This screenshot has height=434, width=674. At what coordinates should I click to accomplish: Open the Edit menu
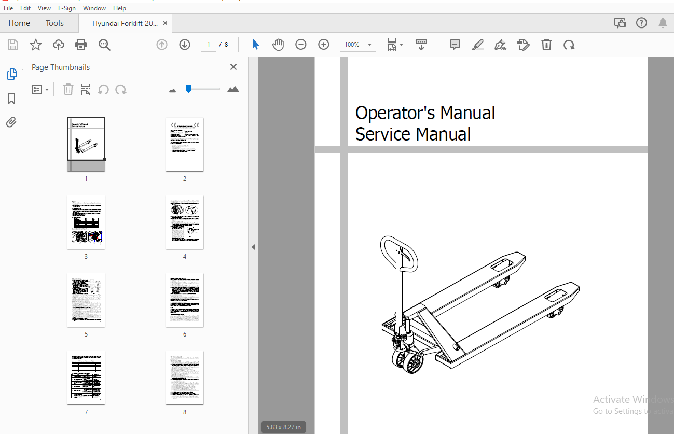point(25,8)
